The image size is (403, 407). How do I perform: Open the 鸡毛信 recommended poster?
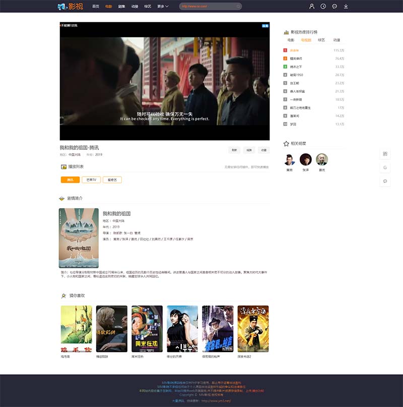[76, 329]
